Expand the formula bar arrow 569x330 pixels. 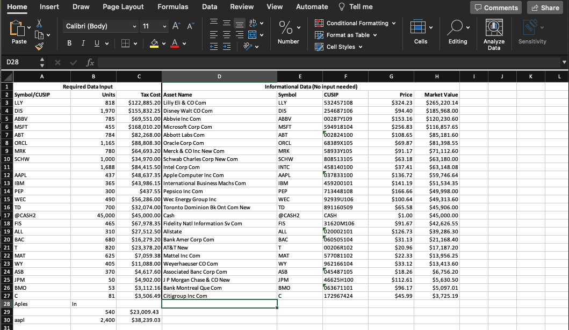[x=564, y=62]
